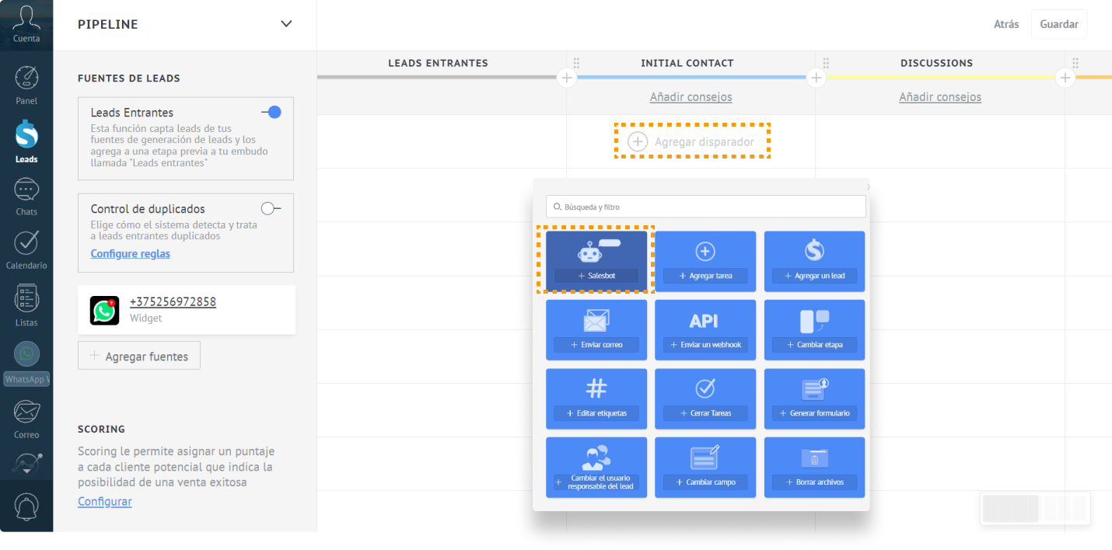Pick the Borrar archivos tile
1112x550 pixels.
[x=814, y=467]
